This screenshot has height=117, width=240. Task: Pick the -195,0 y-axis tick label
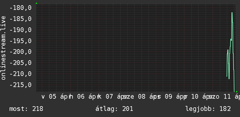tap(20, 41)
